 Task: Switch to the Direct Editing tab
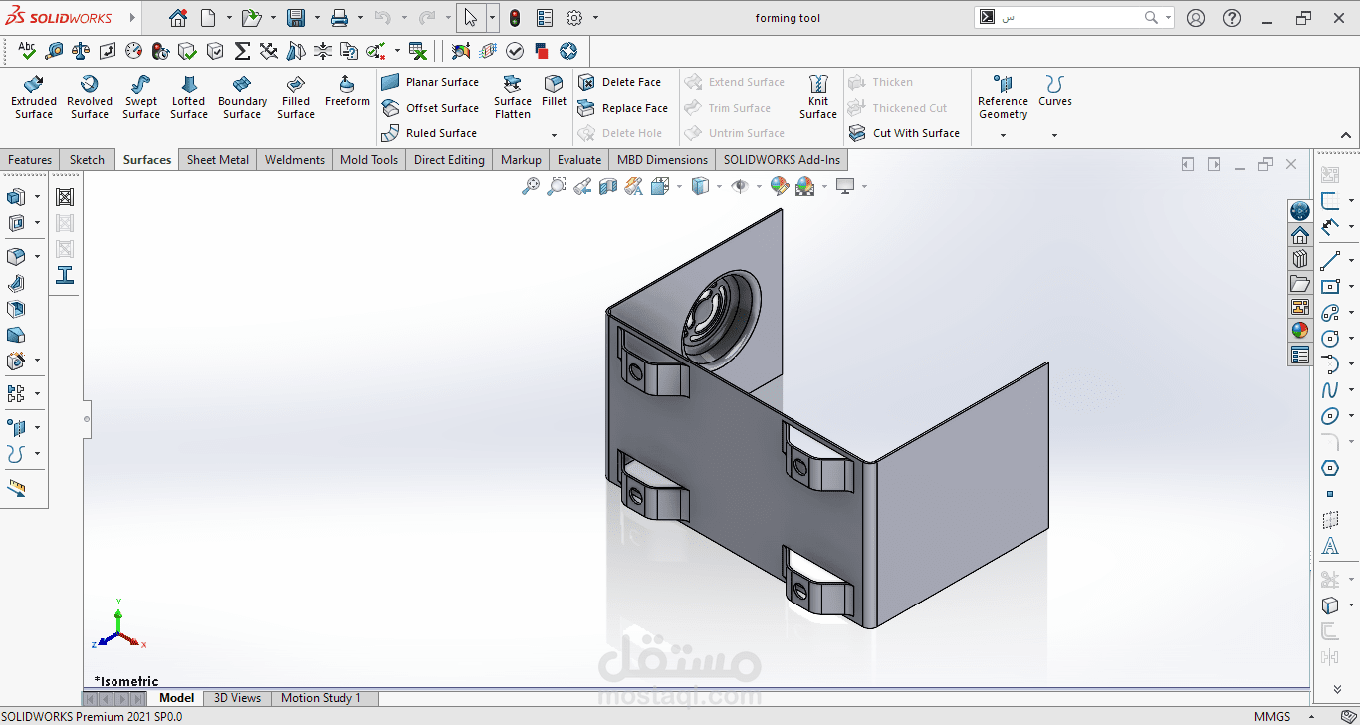449,160
